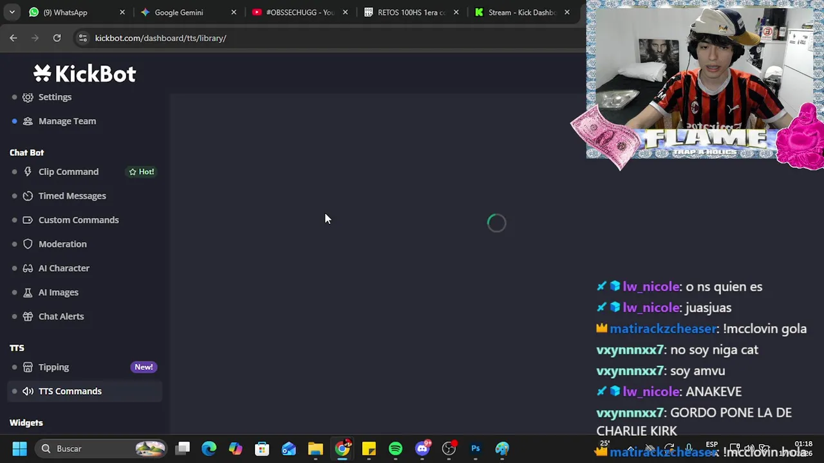Screen dimensions: 824x463
Task: Reload the page with refresh icon
Action: pos(57,38)
